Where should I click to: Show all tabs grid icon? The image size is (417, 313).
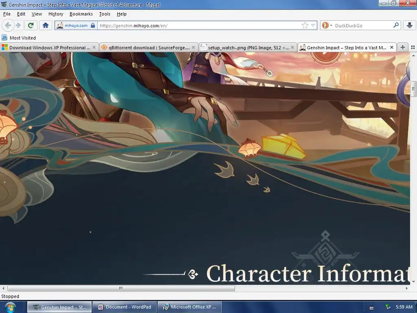413,47
